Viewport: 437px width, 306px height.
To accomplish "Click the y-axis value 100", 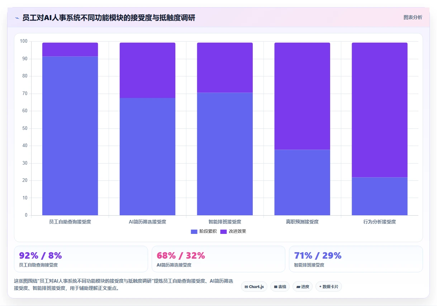I will coord(24,41).
